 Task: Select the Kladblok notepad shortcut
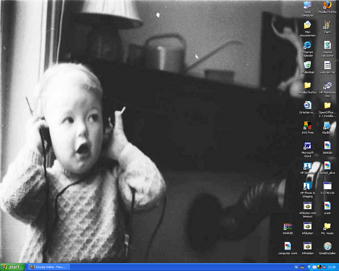327,126
